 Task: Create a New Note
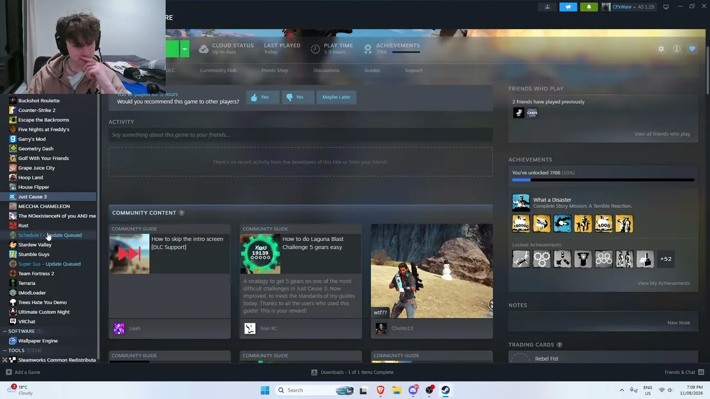point(678,323)
